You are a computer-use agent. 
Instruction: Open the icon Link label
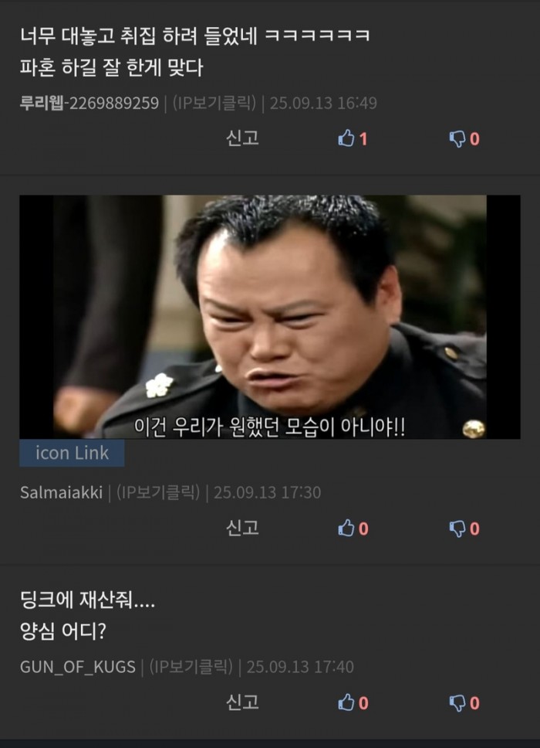[72, 453]
